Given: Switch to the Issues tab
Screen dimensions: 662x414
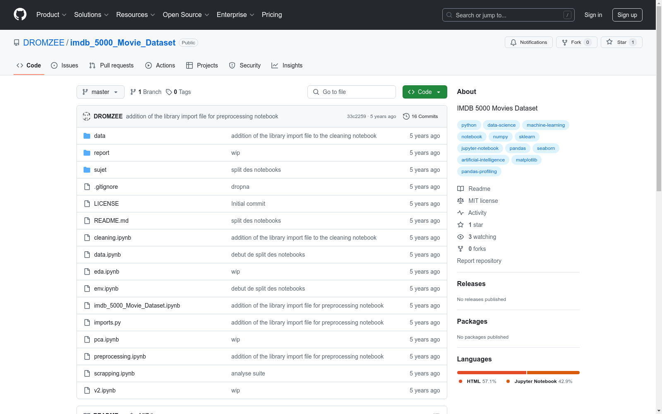Looking at the screenshot, I should (x=65, y=65).
